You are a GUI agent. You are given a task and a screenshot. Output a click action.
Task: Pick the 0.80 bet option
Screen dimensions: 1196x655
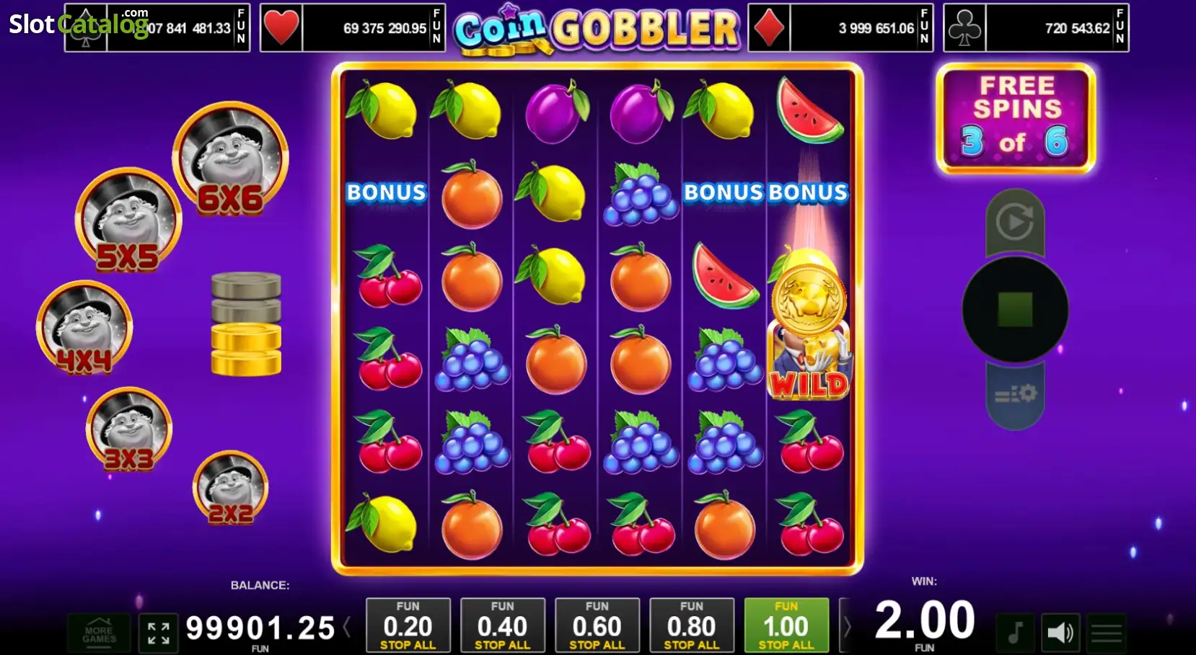click(x=692, y=625)
